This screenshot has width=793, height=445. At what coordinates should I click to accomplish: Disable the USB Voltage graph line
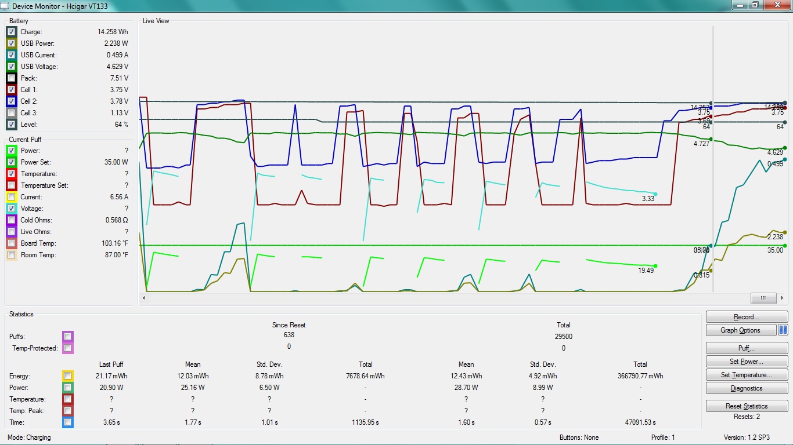pos(12,67)
